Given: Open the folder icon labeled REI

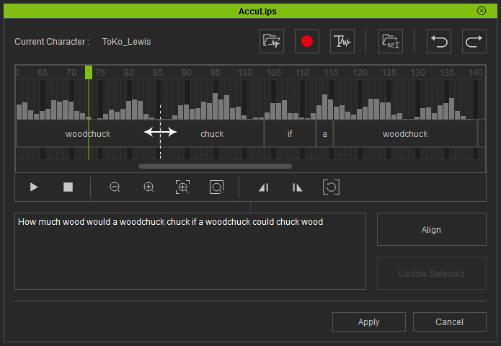Looking at the screenshot, I should pos(391,41).
